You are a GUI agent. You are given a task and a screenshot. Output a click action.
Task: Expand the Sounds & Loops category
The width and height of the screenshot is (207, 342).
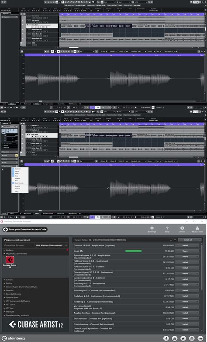(x=4, y=294)
